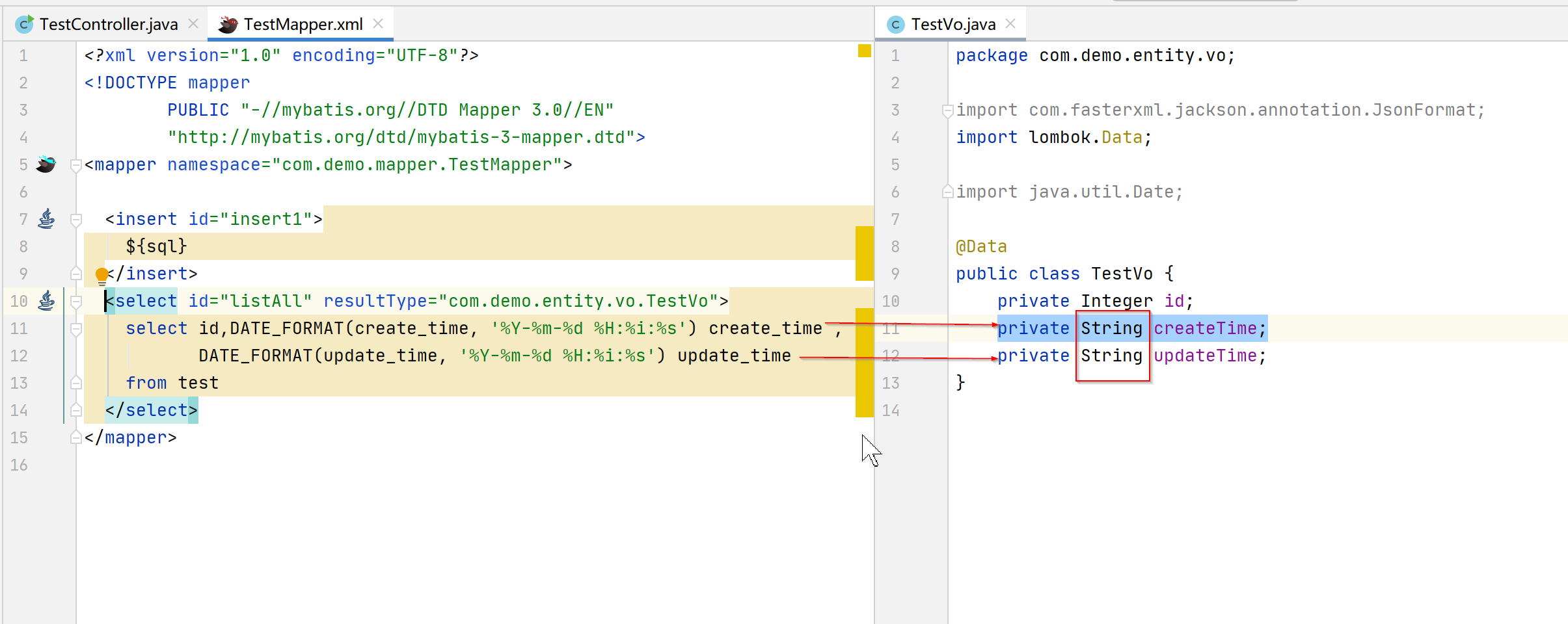
Task: Close the TestController.java tab
Action: click(x=193, y=23)
